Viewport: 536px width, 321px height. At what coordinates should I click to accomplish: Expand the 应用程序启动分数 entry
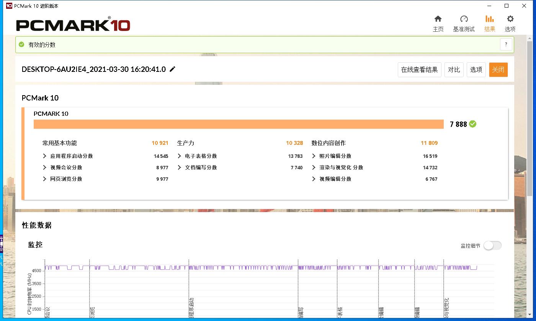44,156
